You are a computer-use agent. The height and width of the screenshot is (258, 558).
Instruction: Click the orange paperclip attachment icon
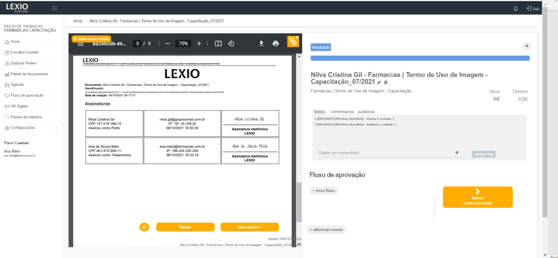(293, 41)
